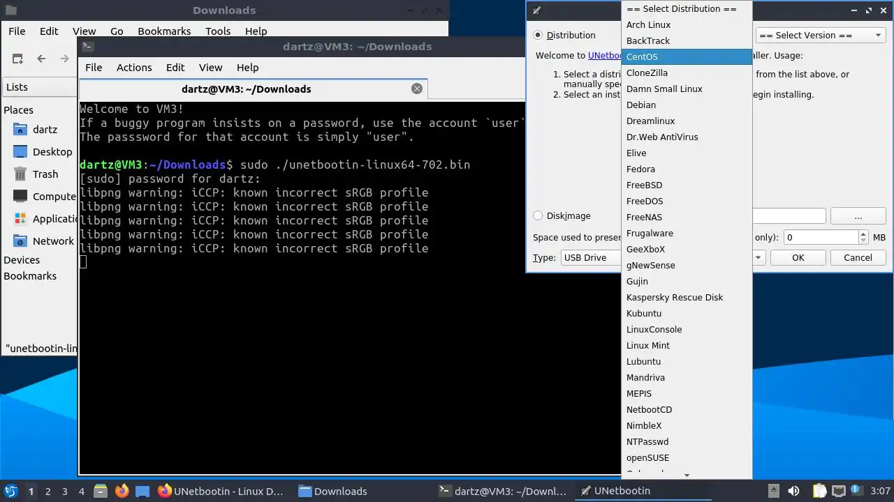Go forward in Downloads file manager
The image size is (894, 502).
[65, 59]
